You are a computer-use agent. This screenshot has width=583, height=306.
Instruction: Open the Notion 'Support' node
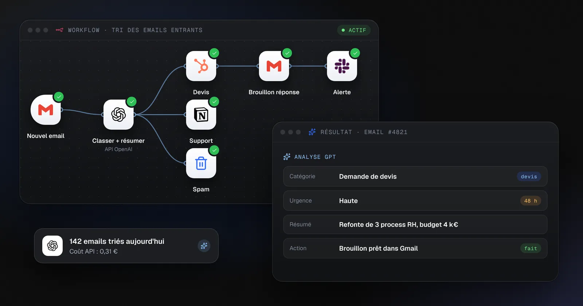(201, 114)
